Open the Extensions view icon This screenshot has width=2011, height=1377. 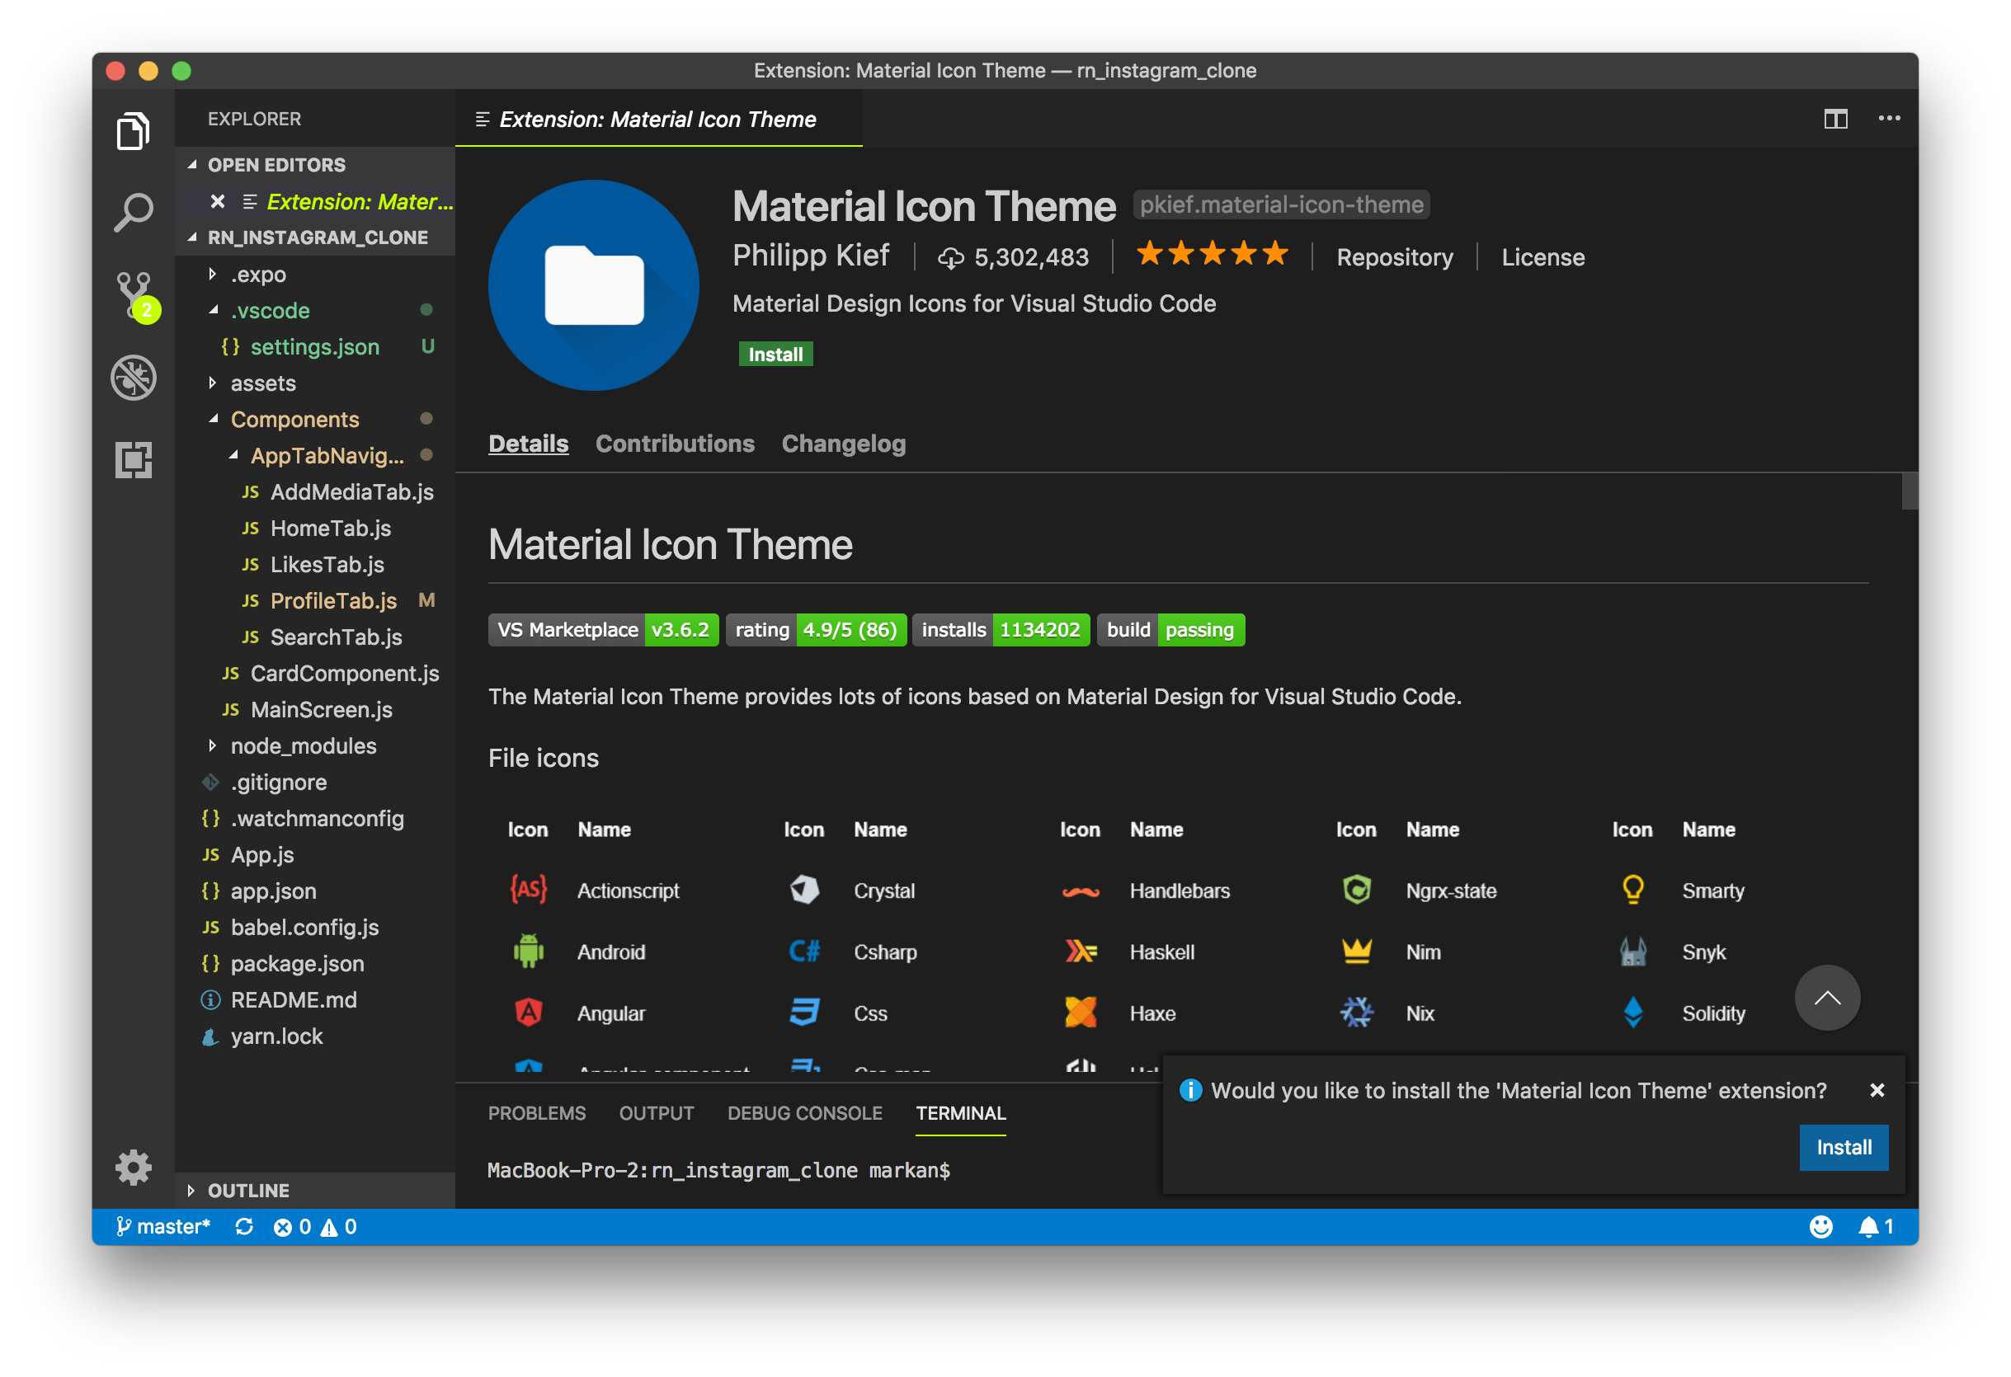coord(133,459)
